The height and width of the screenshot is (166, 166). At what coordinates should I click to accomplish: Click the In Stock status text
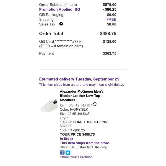click(x=66, y=139)
